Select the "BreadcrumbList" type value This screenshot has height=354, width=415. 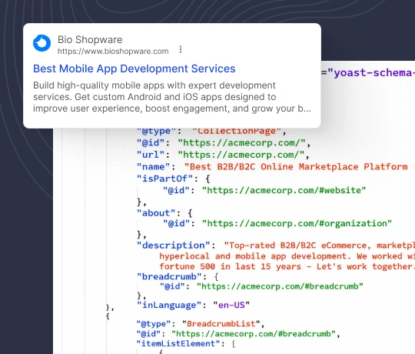point(221,324)
